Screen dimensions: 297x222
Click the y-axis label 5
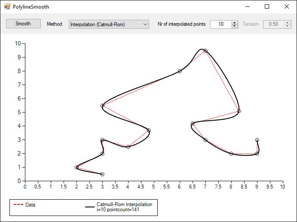(19, 112)
